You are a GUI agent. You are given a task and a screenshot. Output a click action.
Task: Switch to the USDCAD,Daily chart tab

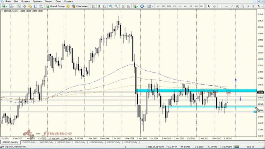click(x=96, y=142)
